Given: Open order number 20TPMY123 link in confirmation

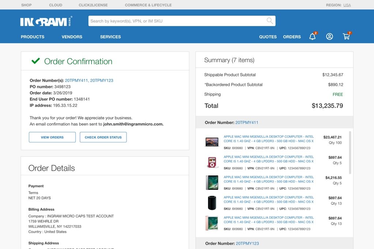Looking at the screenshot, I should [102, 81].
